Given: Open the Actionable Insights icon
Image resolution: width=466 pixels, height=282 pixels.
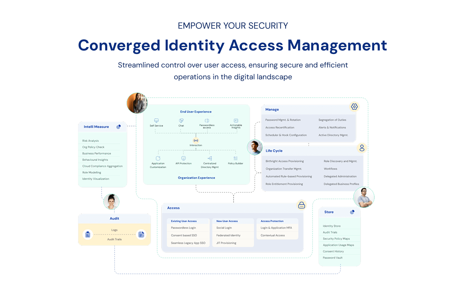Looking at the screenshot, I should [236, 120].
